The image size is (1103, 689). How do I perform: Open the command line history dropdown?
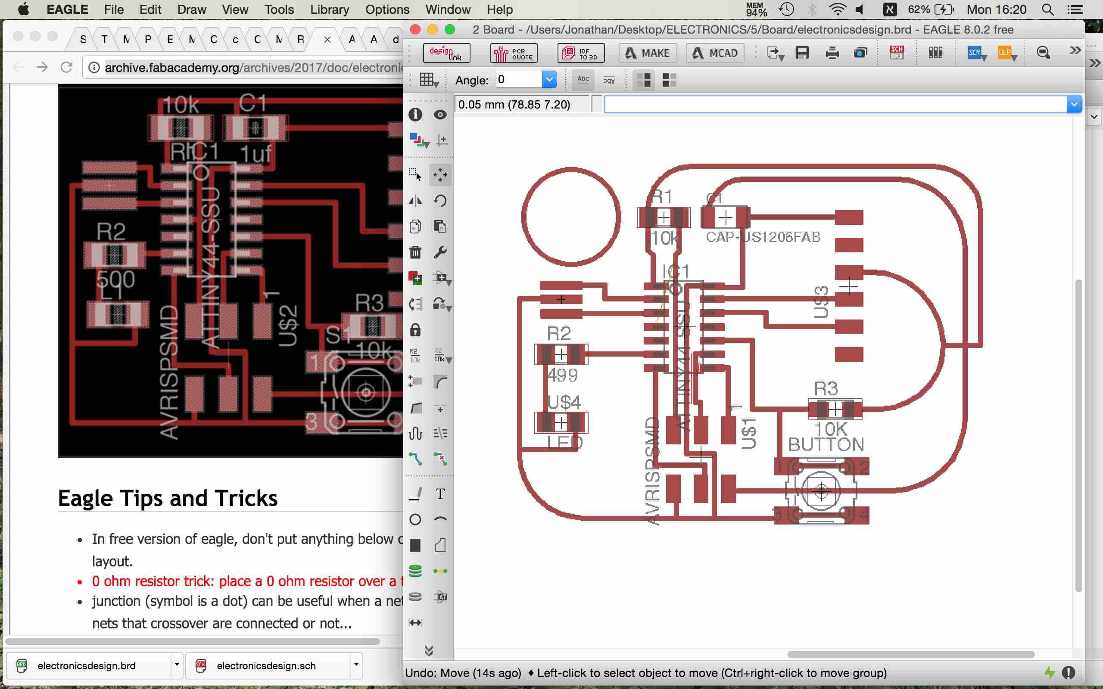pyautogui.click(x=1074, y=104)
